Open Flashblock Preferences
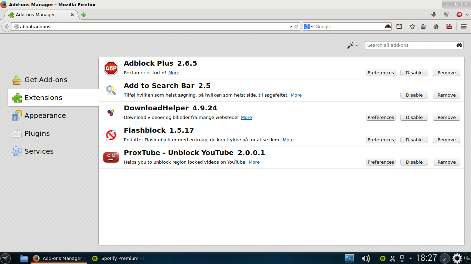 [x=381, y=140]
